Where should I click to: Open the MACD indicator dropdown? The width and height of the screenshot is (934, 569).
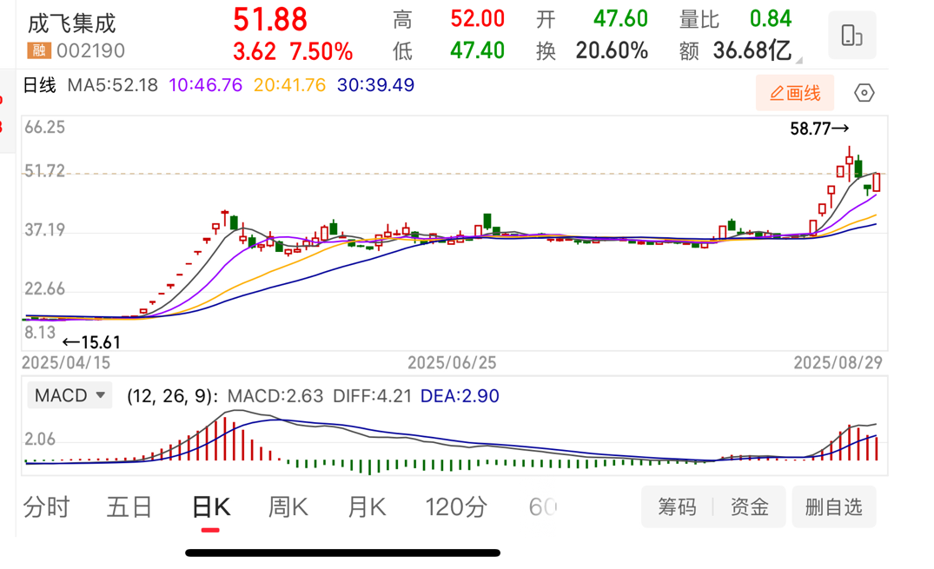point(70,395)
